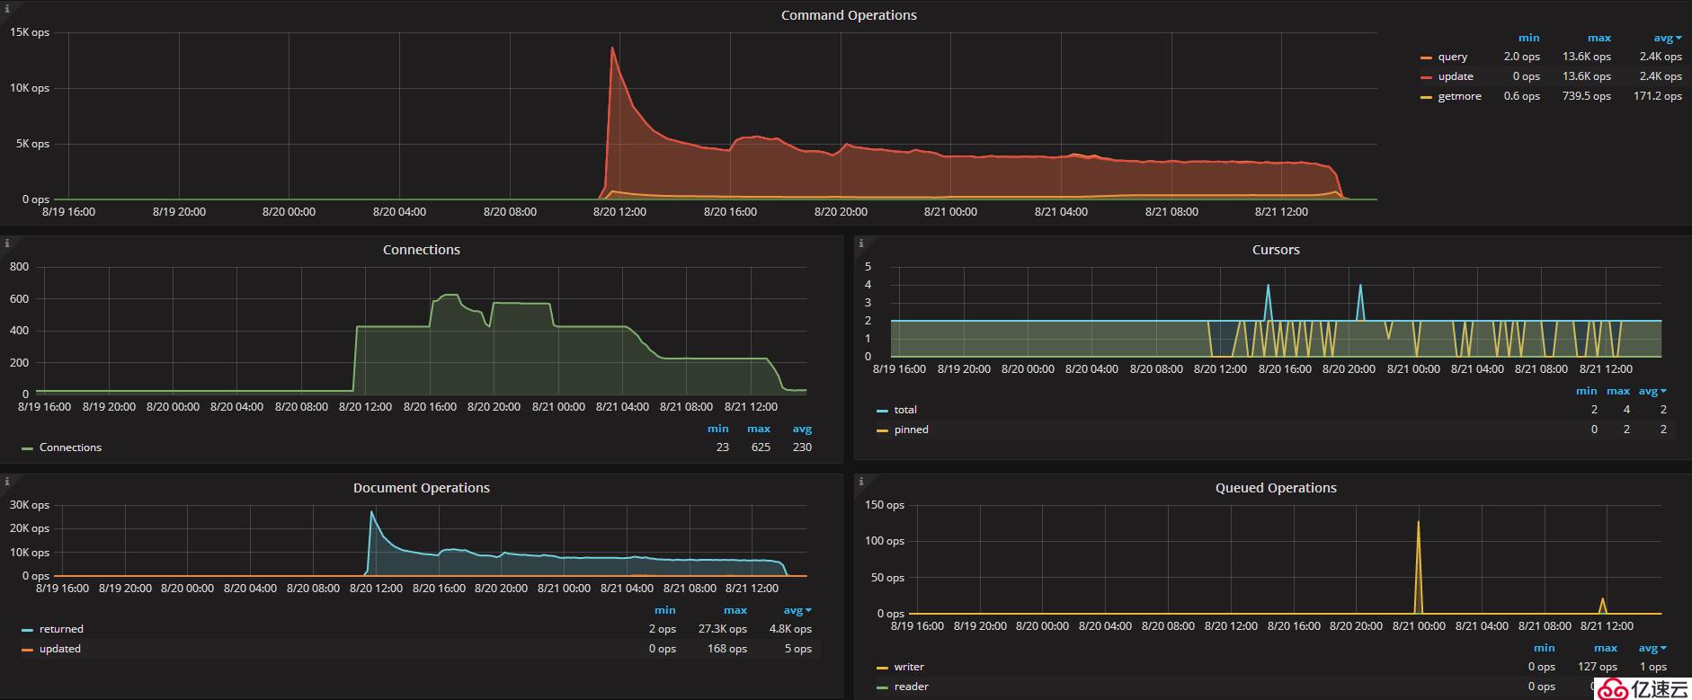The image size is (1692, 700).
Task: Sort Cursors legend by max
Action: point(1618,391)
